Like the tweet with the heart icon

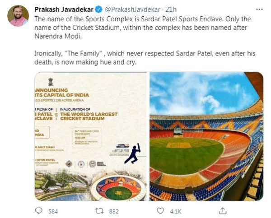[160, 210]
